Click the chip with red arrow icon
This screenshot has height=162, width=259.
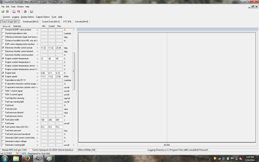pyautogui.click(x=25, y=12)
